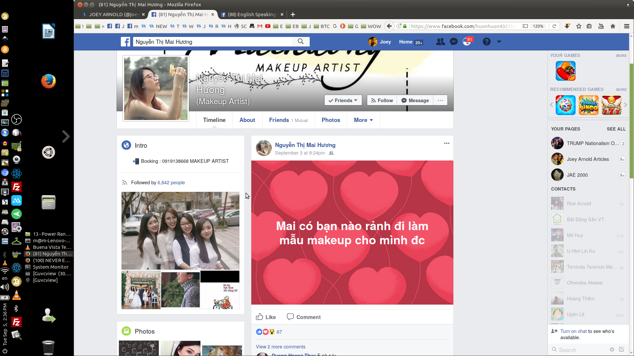This screenshot has width=634, height=356.
Task: Click the Follow button
Action: tap(382, 101)
